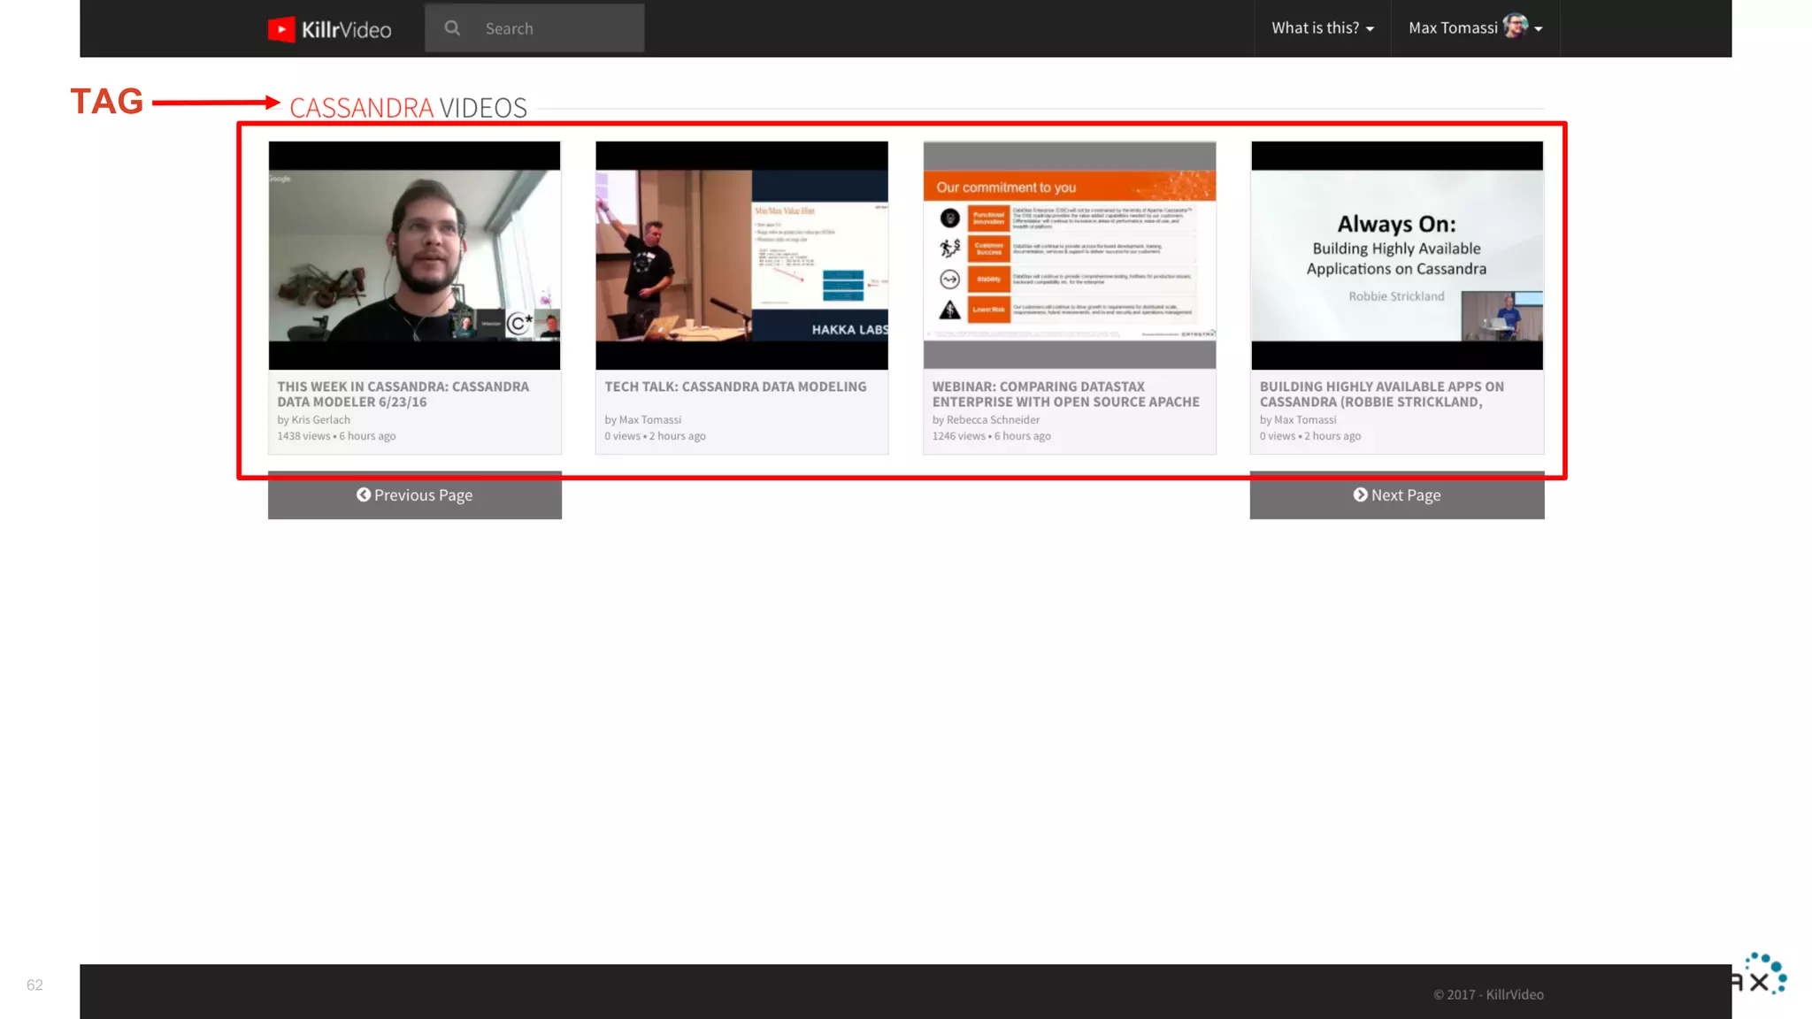This screenshot has width=1812, height=1019.
Task: Open the This Week in Cassandra video thumbnail
Action: [414, 255]
